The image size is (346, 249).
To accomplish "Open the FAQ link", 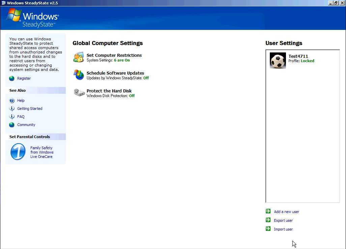I will (21, 117).
